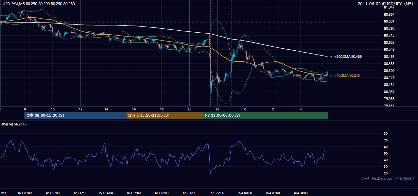This screenshot has width=418, height=196.
Task: Click price axis label 79.885
Action: tap(389, 106)
